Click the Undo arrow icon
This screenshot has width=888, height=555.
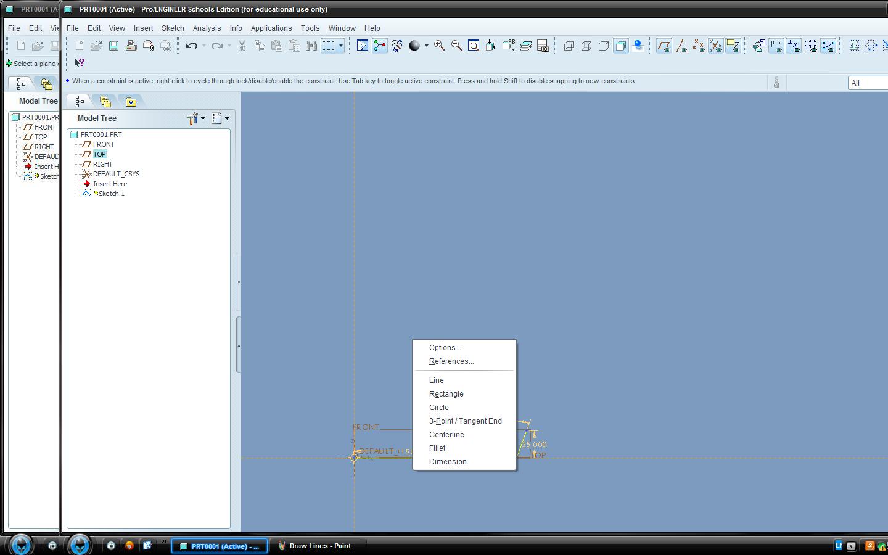(x=192, y=46)
